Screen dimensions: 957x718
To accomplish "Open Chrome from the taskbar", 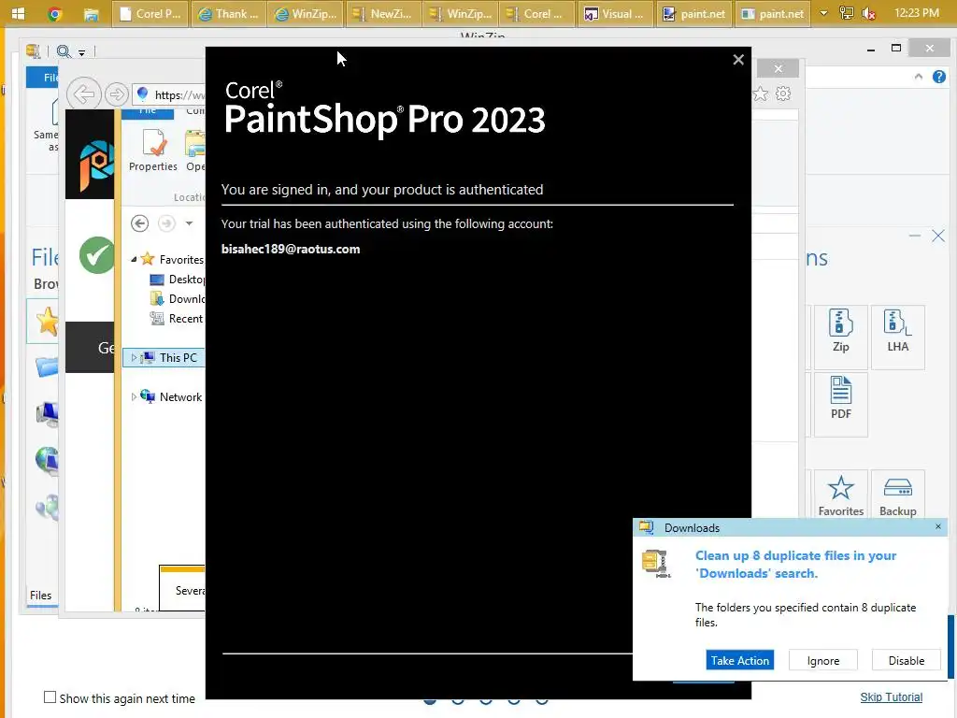I will [55, 13].
